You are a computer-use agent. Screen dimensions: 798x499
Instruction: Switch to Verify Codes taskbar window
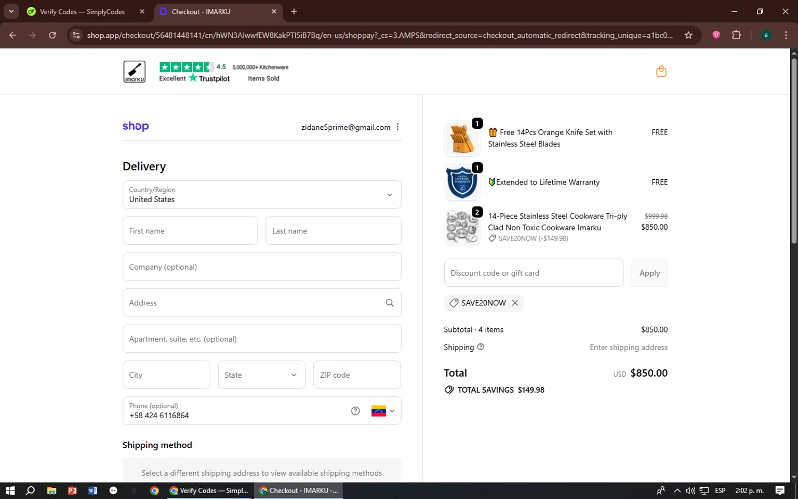pos(209,490)
